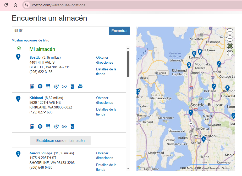Click map pin 5 near Redmond
242x176 pixels.
point(227,88)
